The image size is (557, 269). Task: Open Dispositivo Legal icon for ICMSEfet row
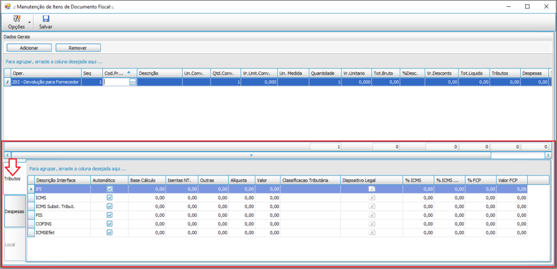click(x=371, y=232)
